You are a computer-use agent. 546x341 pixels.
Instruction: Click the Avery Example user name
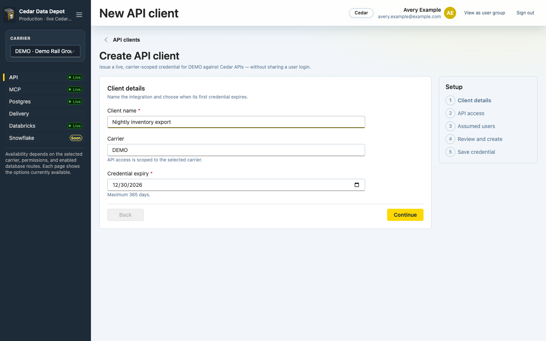pos(422,10)
